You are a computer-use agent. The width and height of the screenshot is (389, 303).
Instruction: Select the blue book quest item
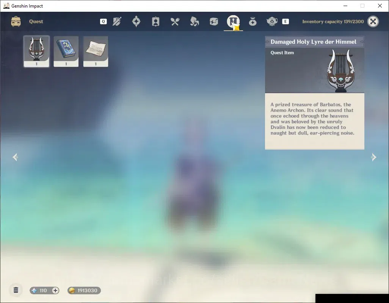66,51
